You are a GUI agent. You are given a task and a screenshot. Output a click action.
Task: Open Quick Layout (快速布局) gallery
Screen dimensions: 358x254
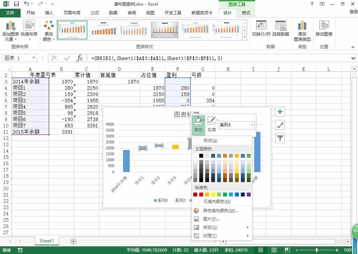29,30
